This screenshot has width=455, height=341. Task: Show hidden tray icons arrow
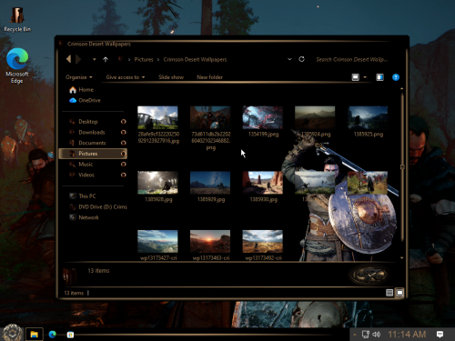[355, 335]
